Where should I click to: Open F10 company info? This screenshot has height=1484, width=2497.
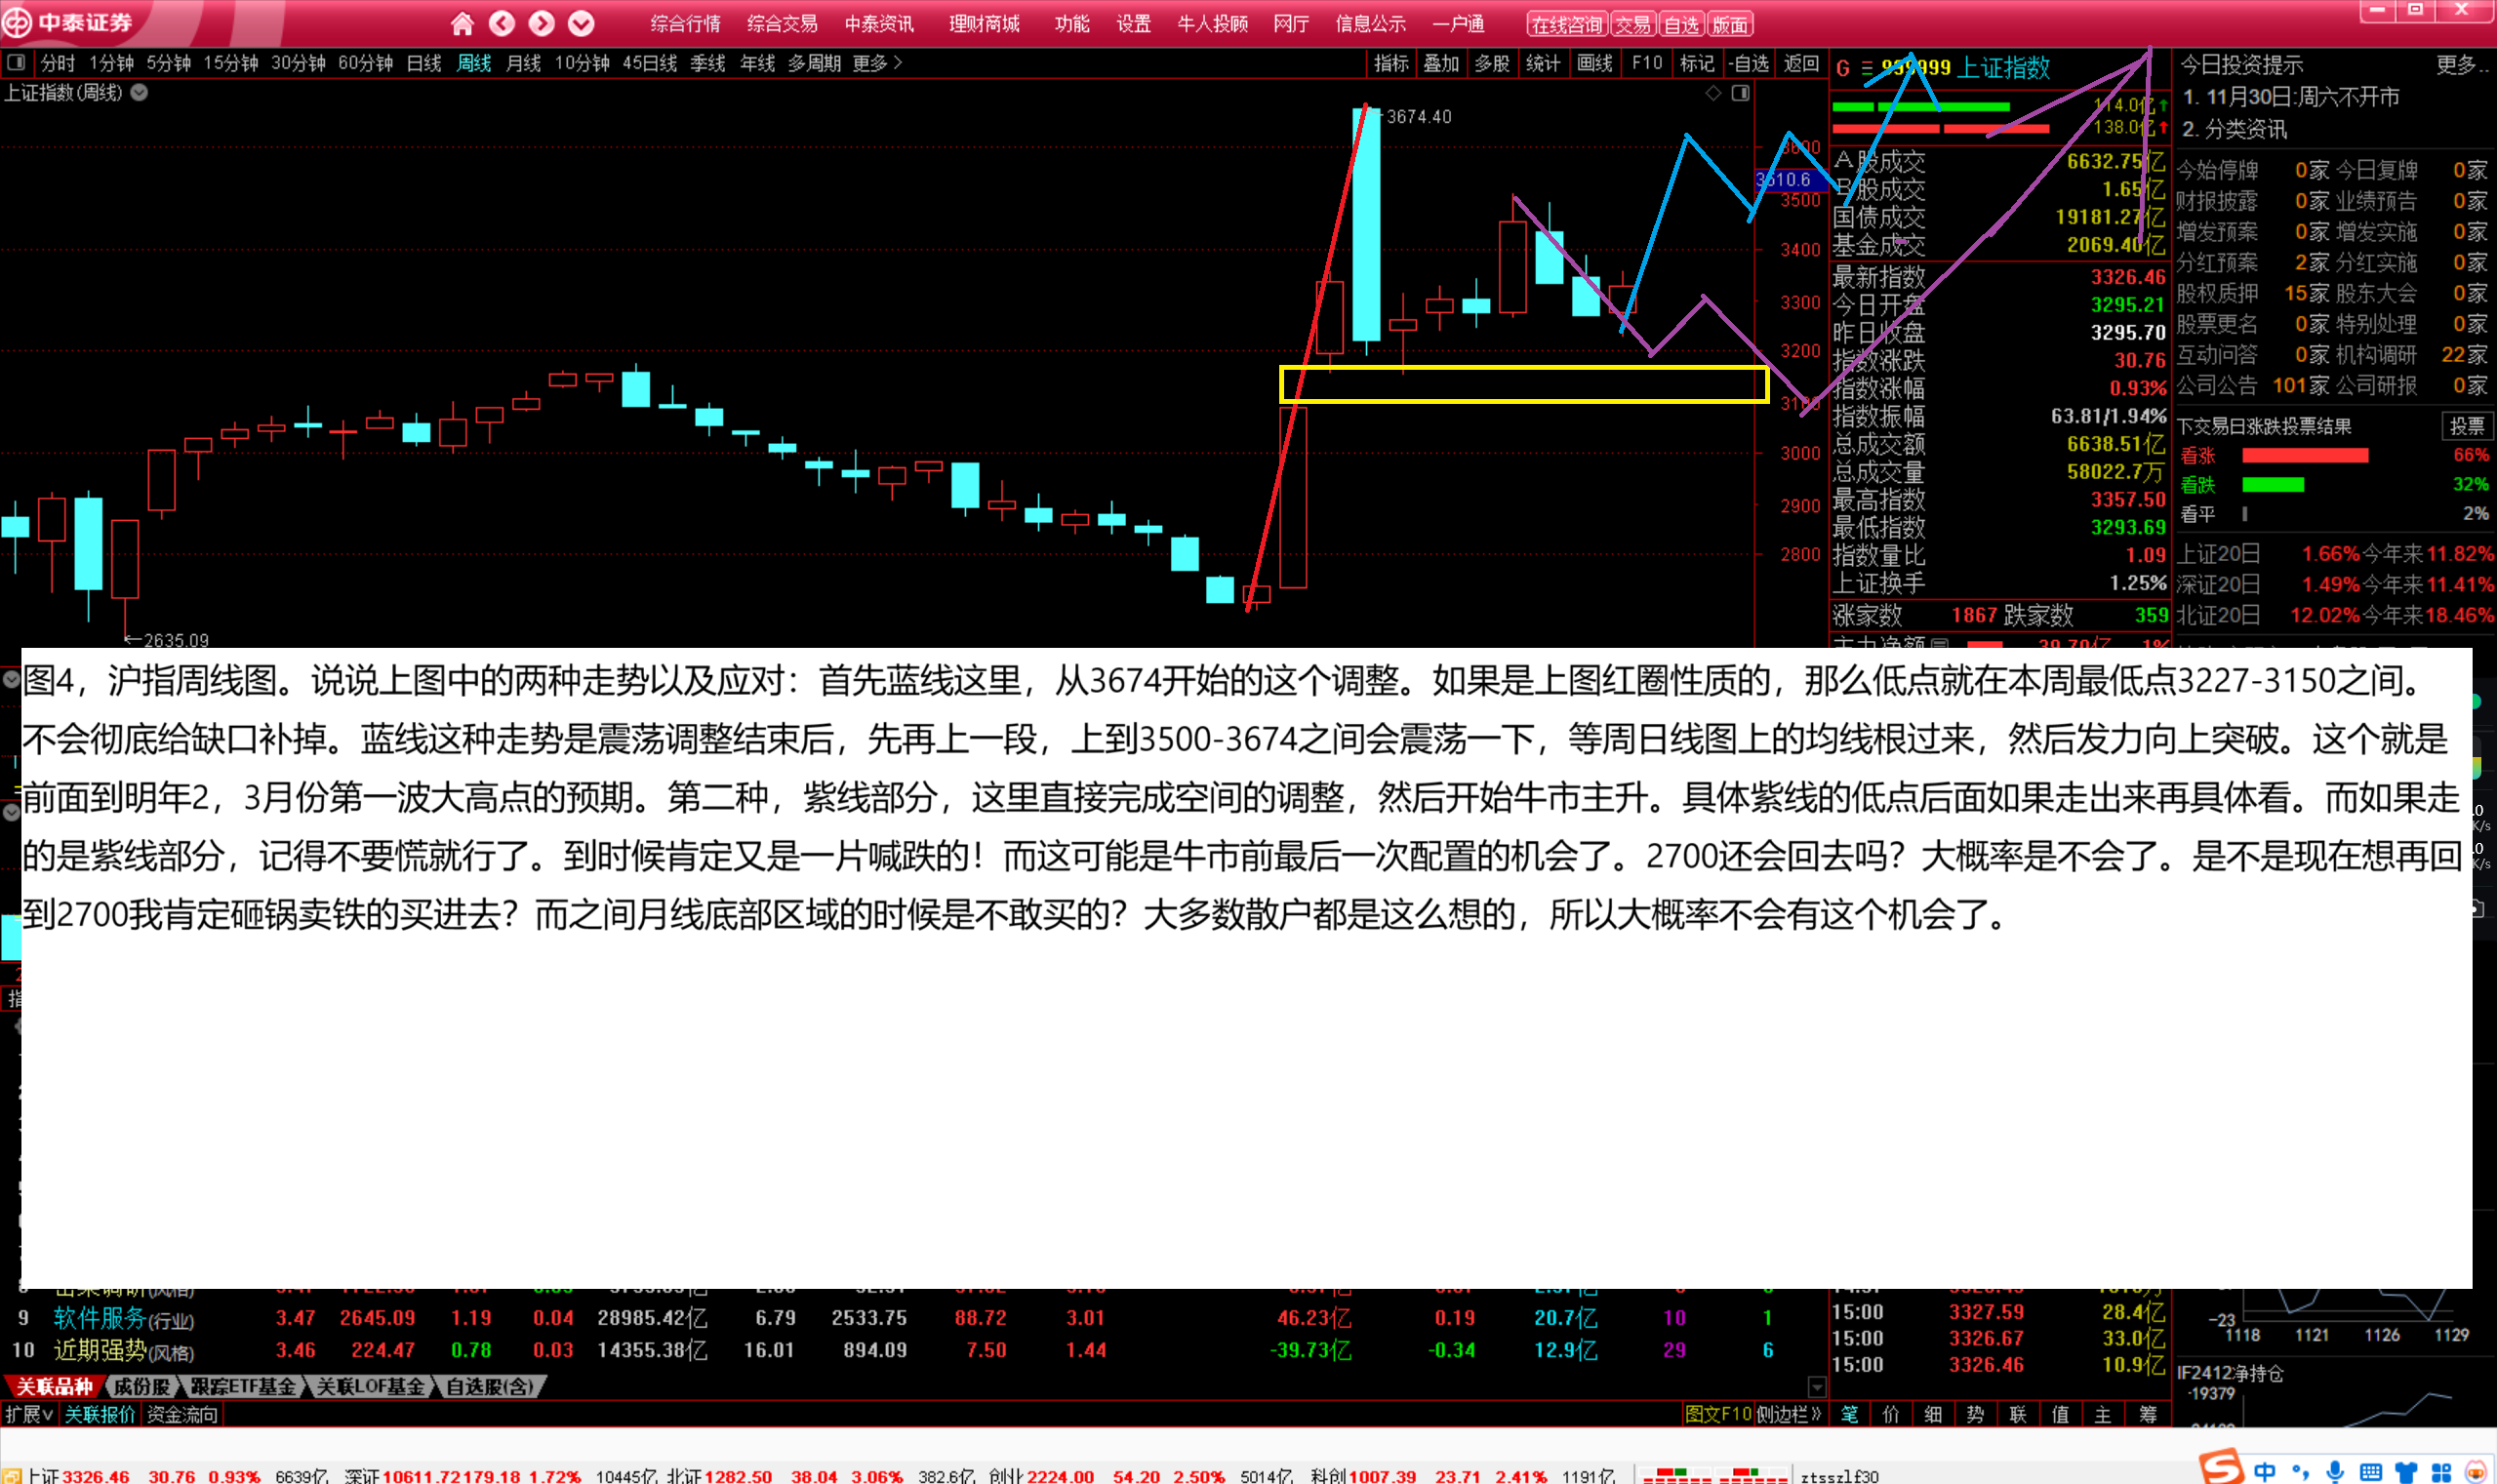pos(1646,63)
